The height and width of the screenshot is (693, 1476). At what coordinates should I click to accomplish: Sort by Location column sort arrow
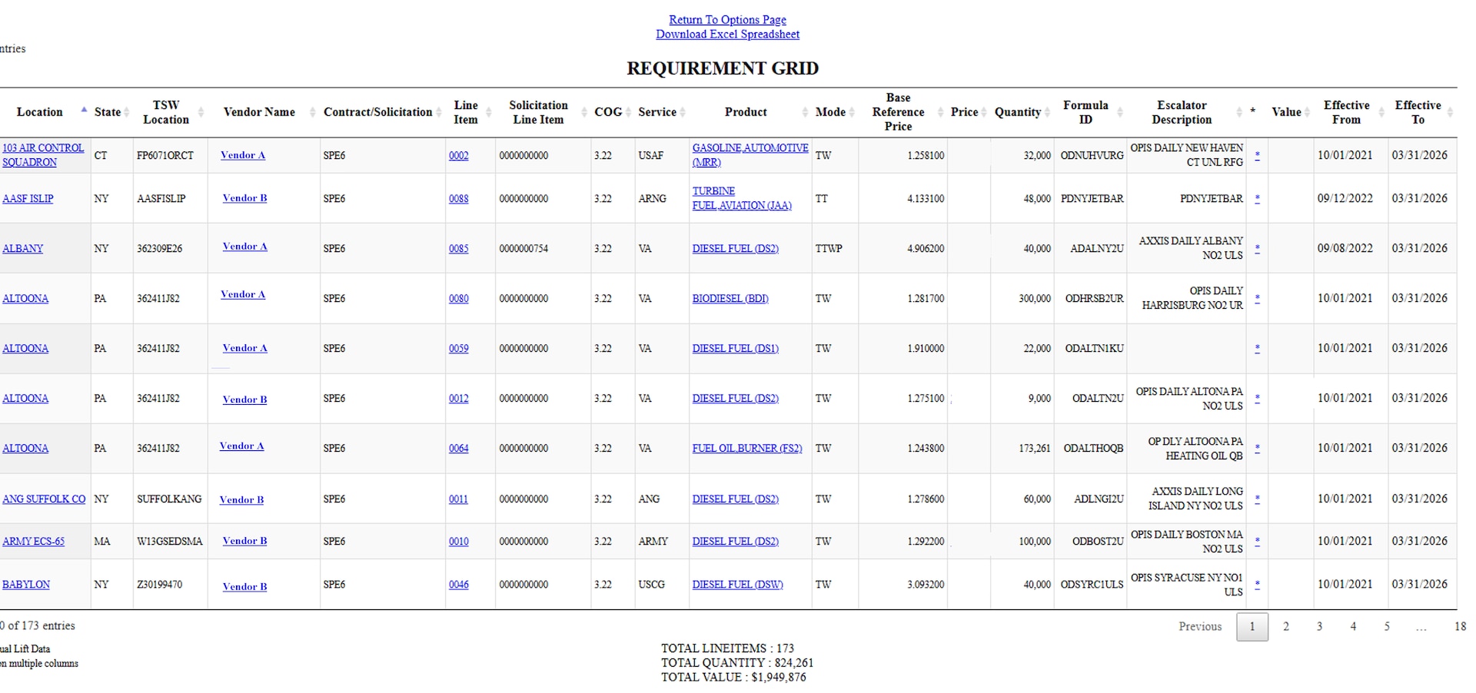tap(84, 111)
